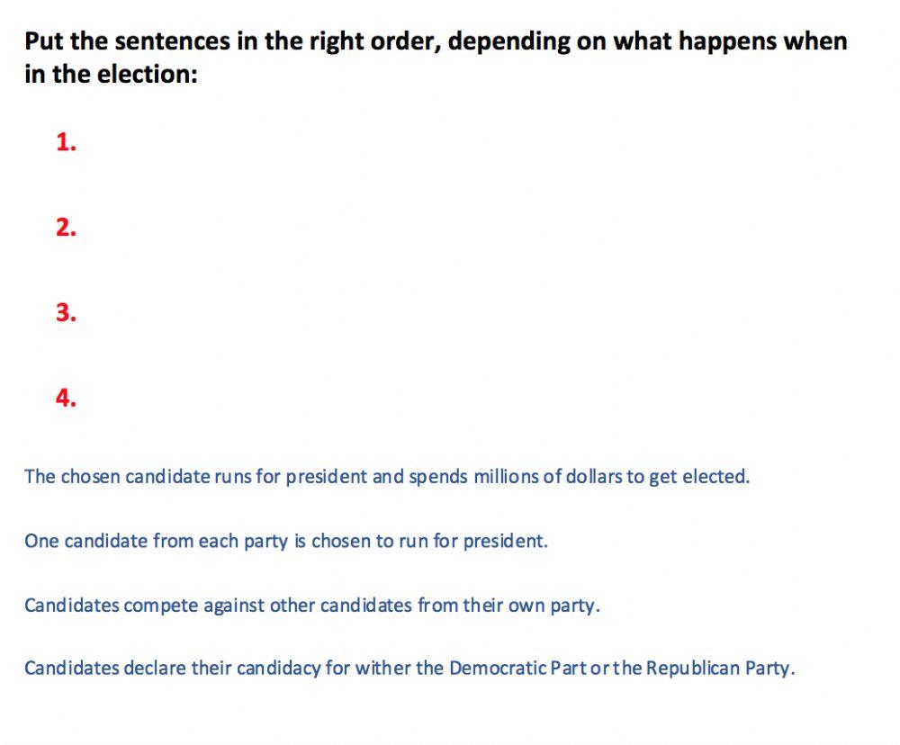Click the word 'Democratic' in the last sentence
The width and height of the screenshot is (900, 745).
click(497, 669)
